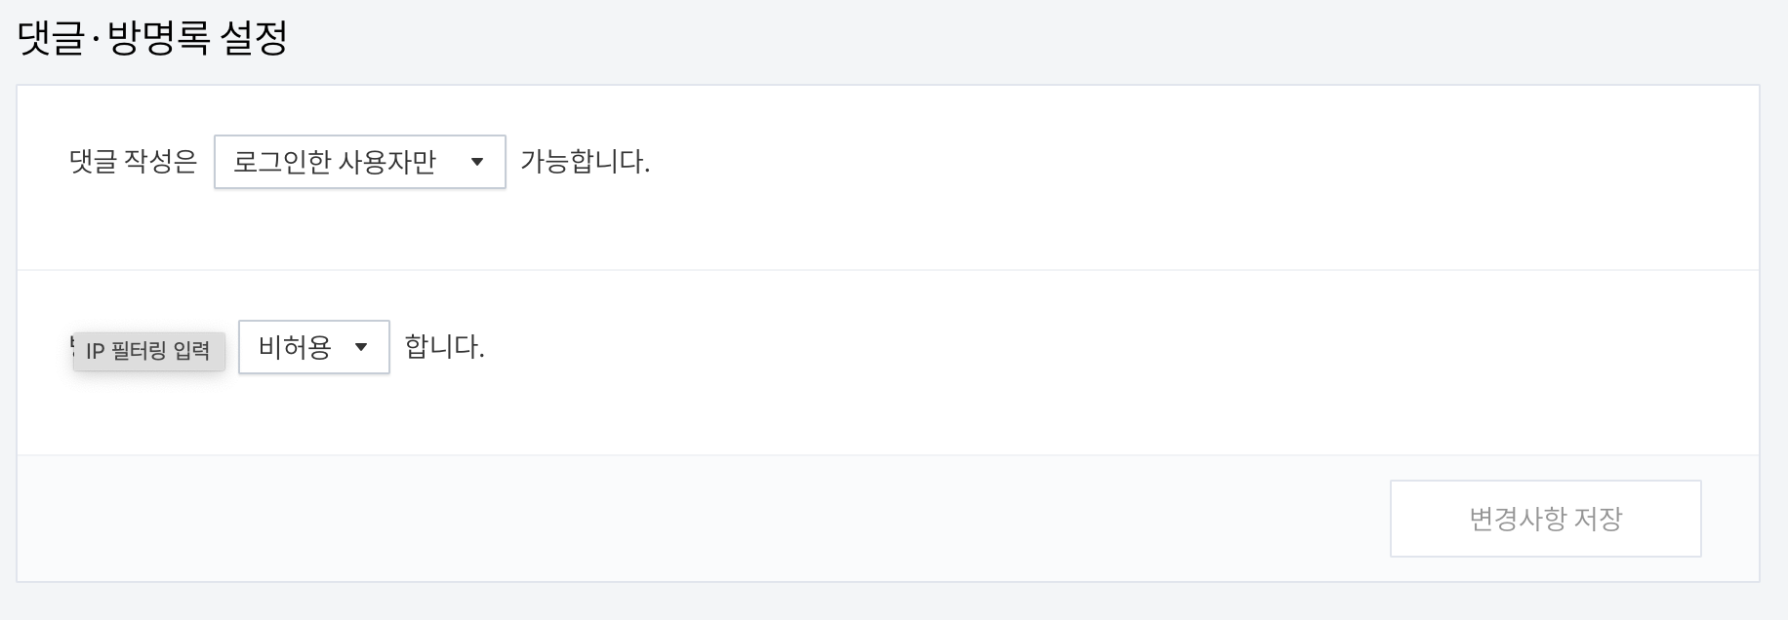1788x620 pixels.
Task: Open the guestbook allow/deny selector
Action: (x=312, y=346)
